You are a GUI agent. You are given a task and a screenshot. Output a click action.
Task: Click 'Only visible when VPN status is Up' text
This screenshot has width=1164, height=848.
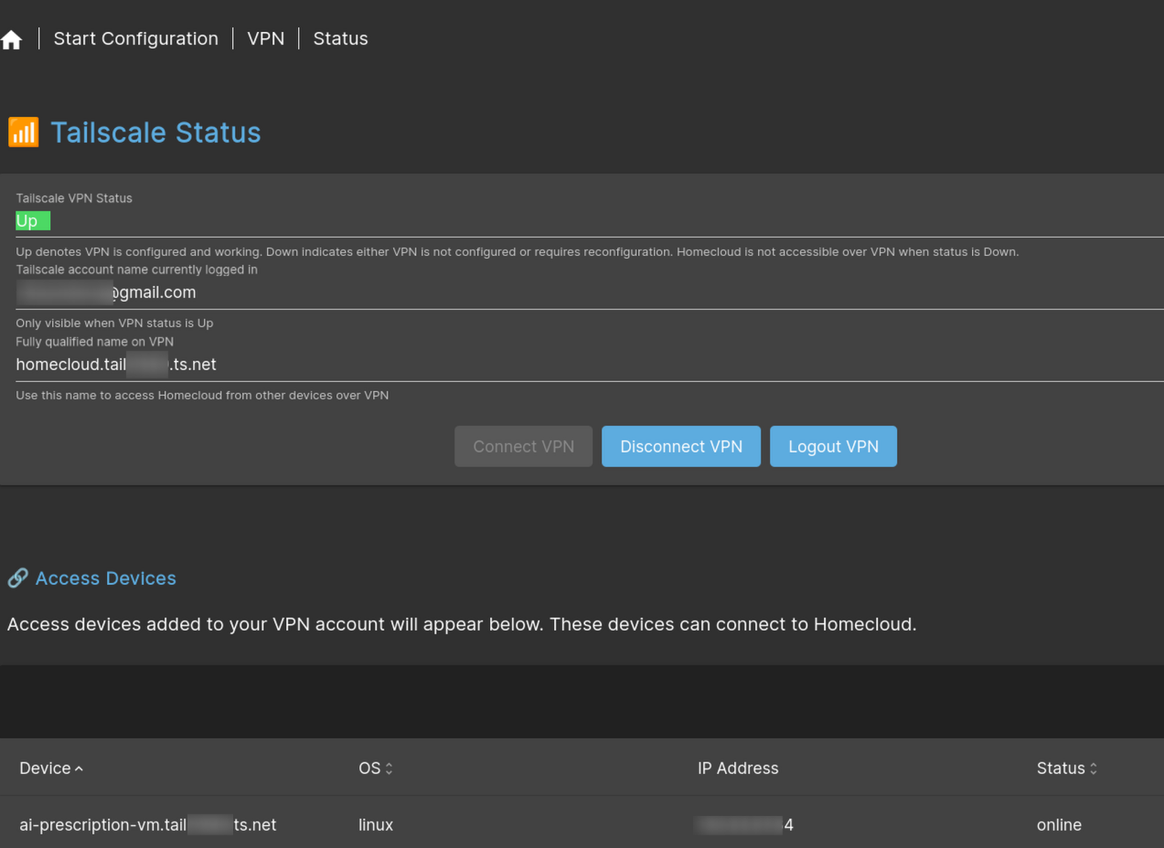[x=114, y=323]
